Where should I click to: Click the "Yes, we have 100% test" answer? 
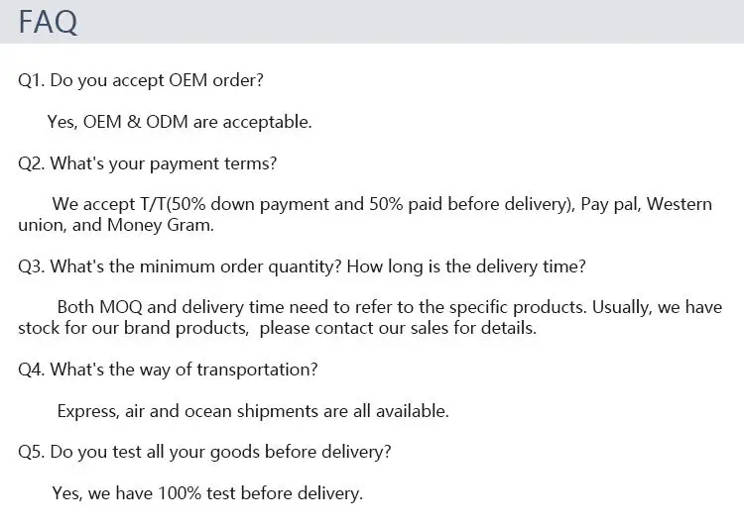(207, 492)
